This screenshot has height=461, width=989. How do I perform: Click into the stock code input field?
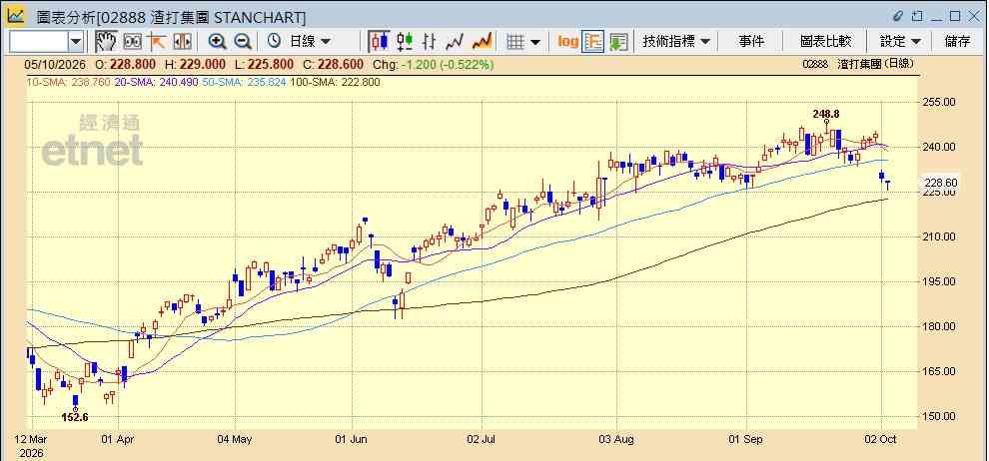coord(39,42)
